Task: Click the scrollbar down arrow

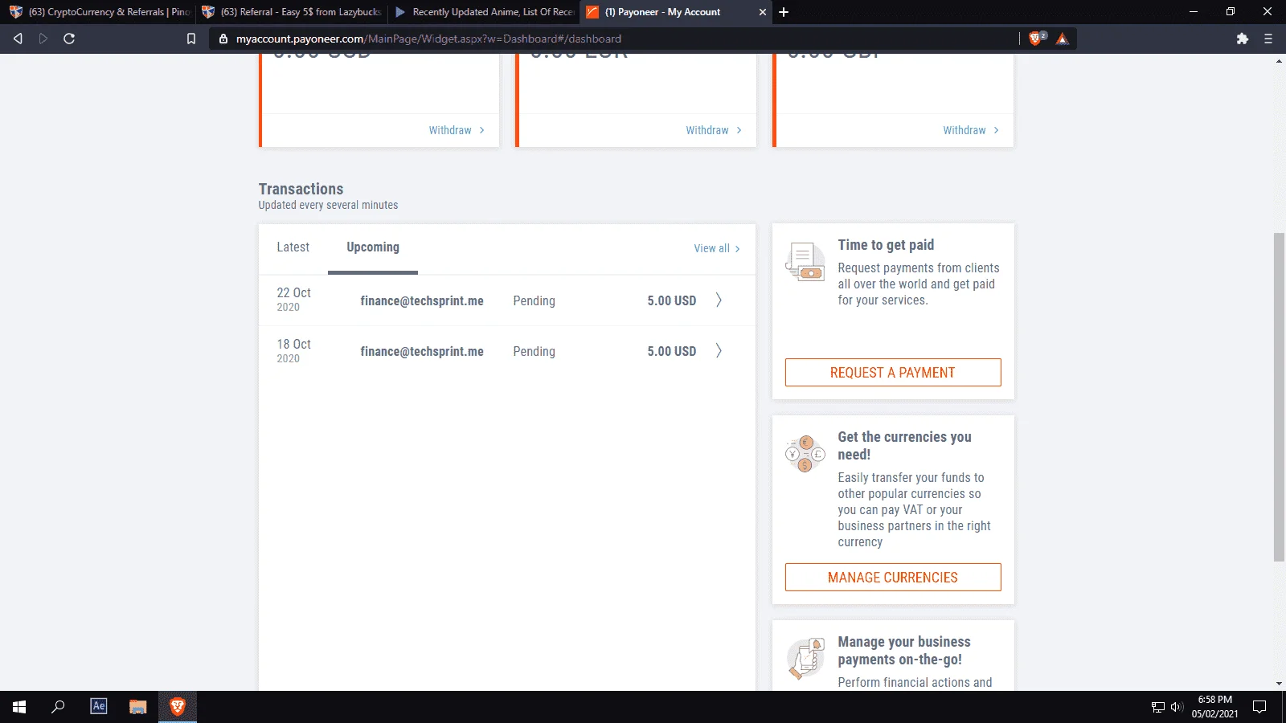Action: (1279, 684)
